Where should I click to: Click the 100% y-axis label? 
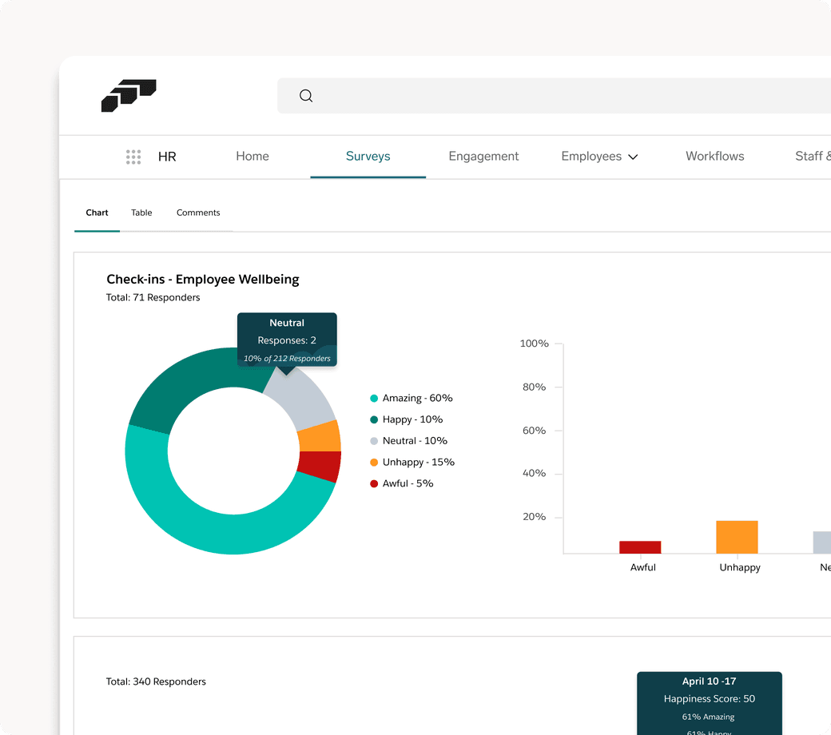click(535, 344)
